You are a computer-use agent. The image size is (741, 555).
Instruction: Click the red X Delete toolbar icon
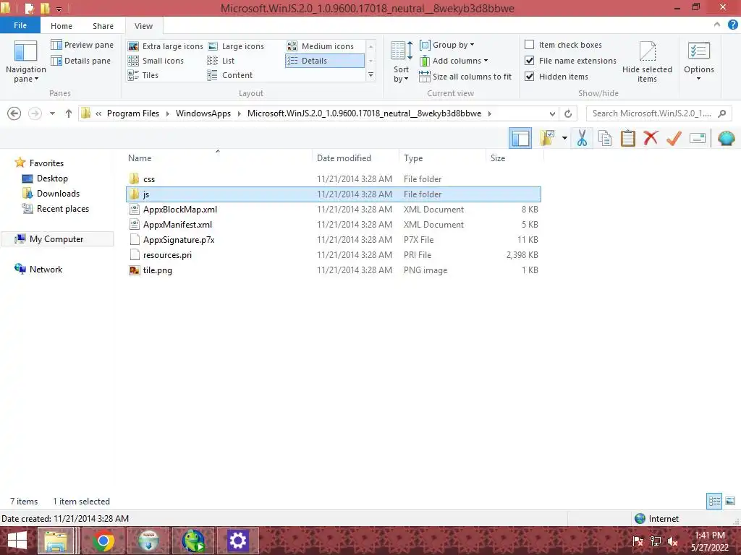[651, 138]
